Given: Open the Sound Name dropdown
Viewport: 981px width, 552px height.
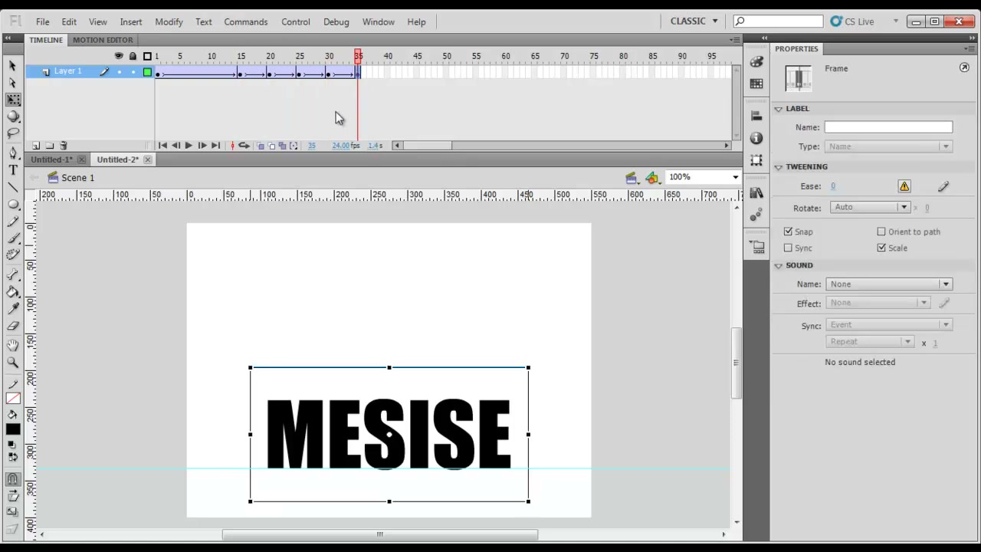Looking at the screenshot, I should click(x=889, y=284).
